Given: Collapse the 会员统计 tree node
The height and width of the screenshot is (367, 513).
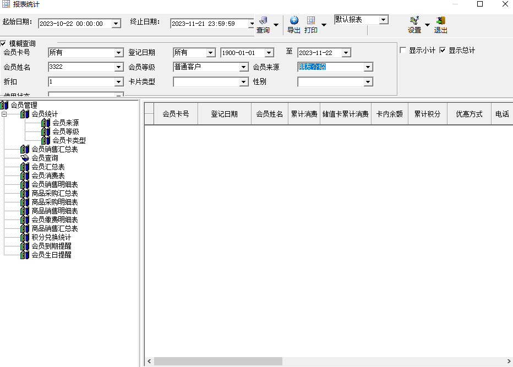Looking at the screenshot, I should tap(4, 114).
